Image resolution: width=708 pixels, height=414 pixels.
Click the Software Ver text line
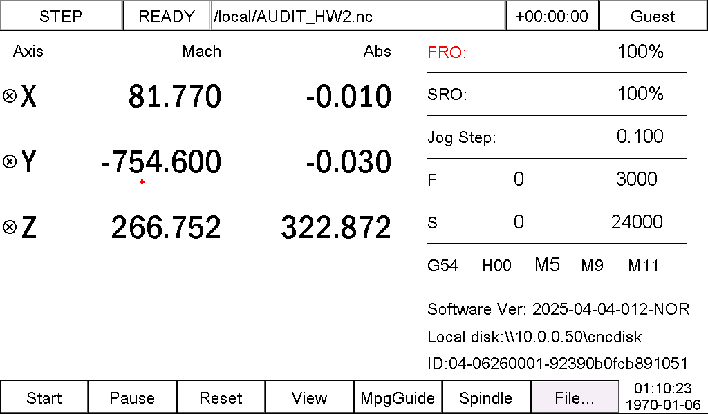click(x=559, y=309)
